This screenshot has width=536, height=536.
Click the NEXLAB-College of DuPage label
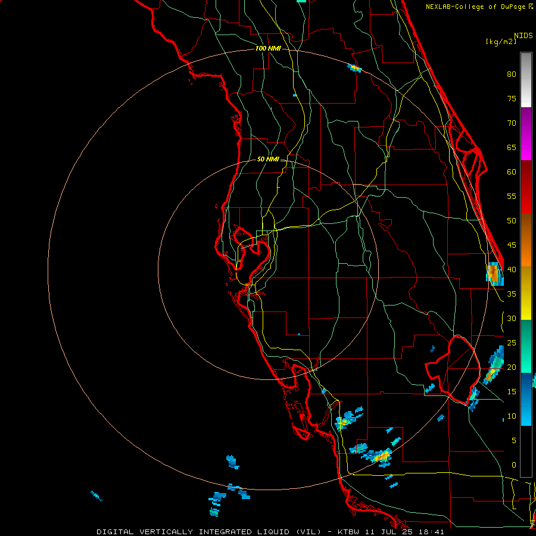479,7
